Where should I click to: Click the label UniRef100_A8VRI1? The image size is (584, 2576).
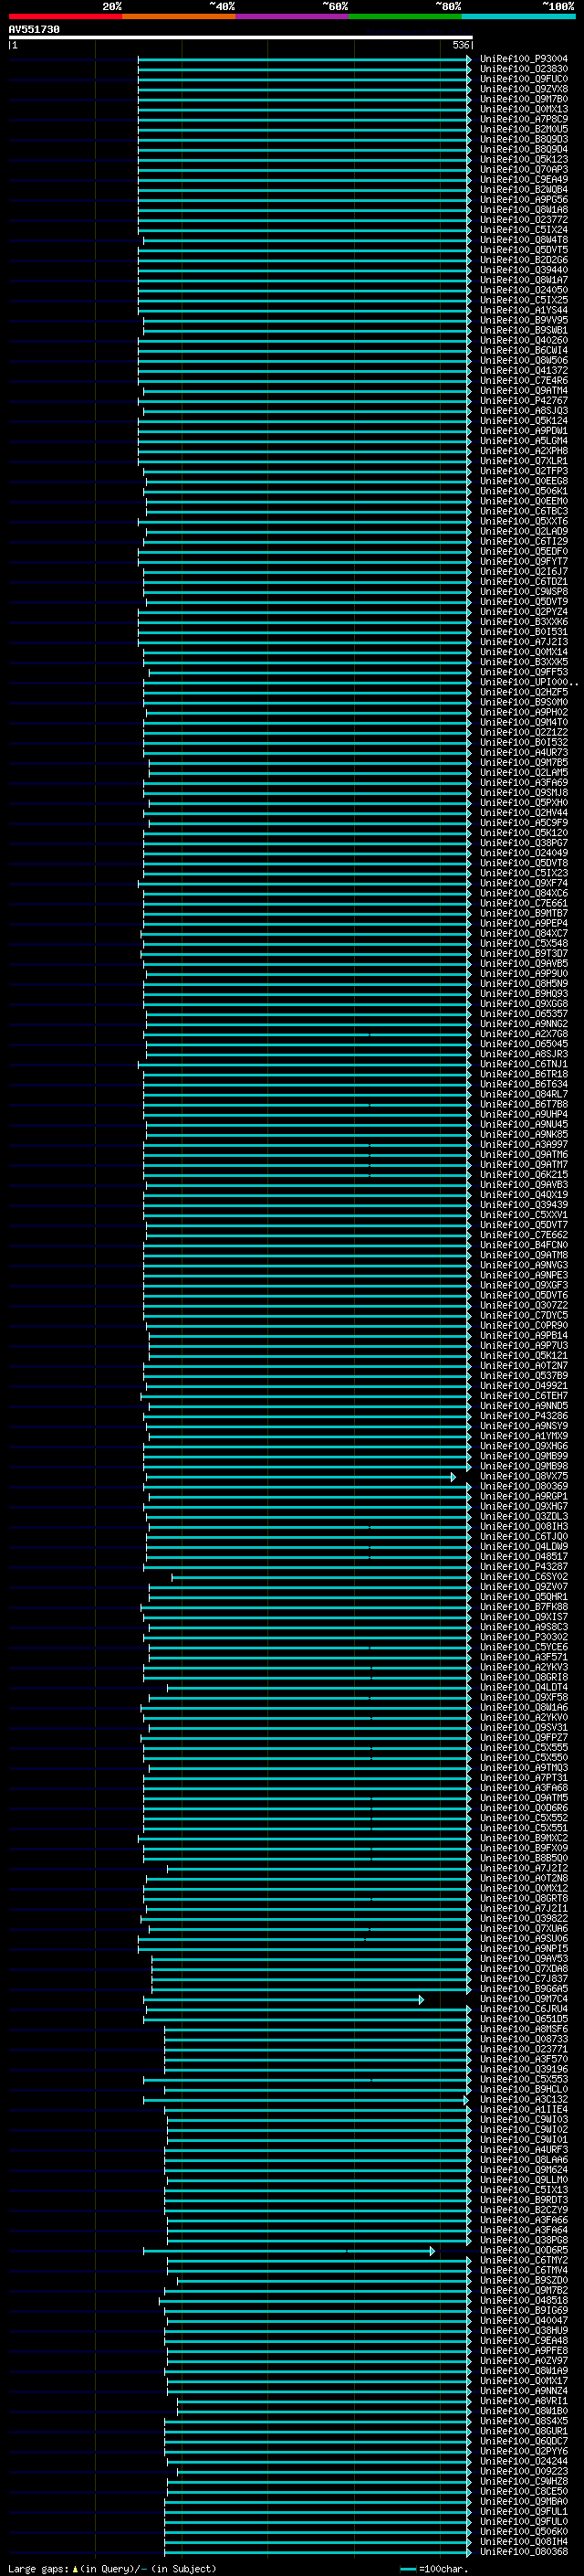[524, 2401]
